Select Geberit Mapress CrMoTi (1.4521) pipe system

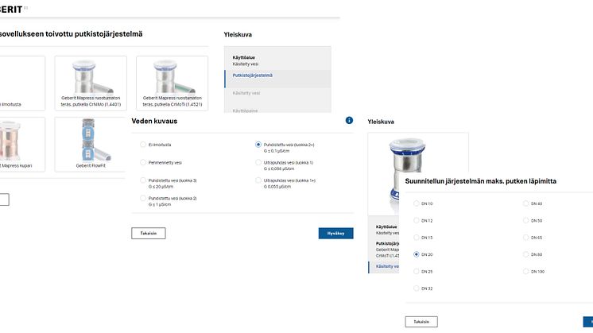172,83
